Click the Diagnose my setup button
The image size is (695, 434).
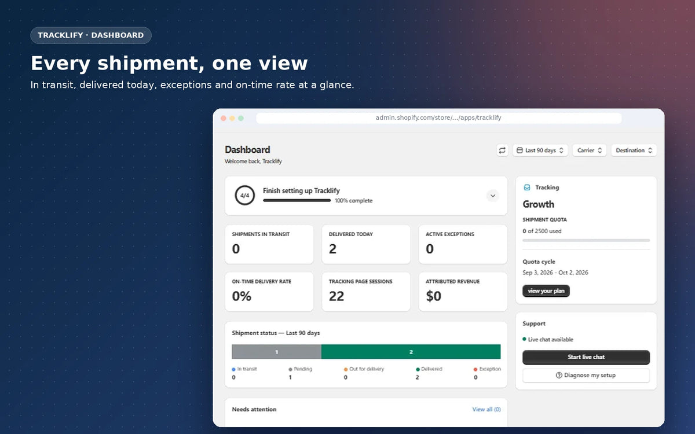pos(586,376)
